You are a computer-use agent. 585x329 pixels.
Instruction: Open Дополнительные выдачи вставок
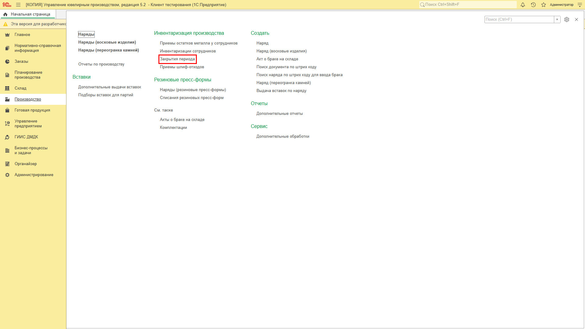[x=110, y=87]
